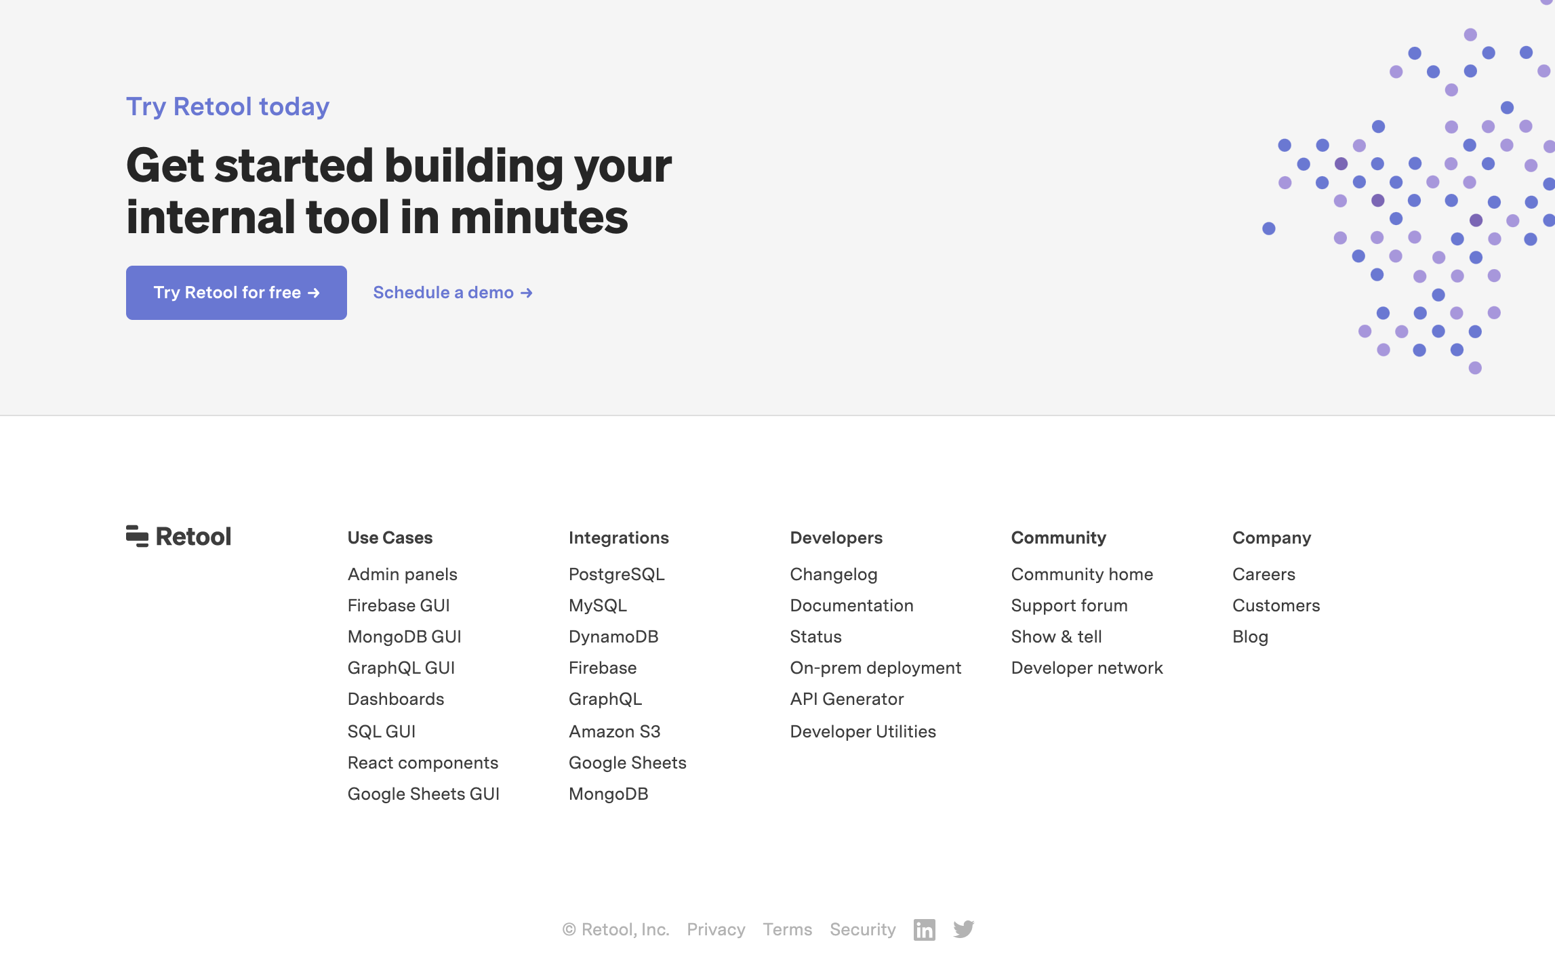1555x976 pixels.
Task: Open the Google Sheets integration
Action: (627, 762)
